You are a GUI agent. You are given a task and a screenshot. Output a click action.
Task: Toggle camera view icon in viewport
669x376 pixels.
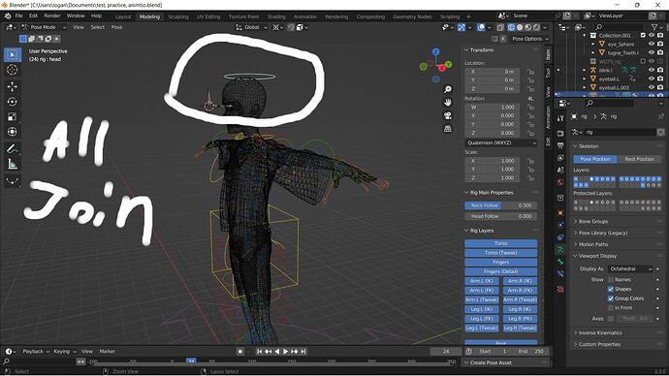tap(448, 115)
